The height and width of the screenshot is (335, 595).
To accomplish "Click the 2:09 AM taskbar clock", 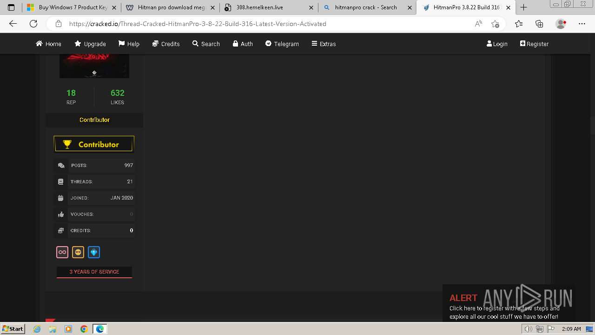I will tap(571, 329).
